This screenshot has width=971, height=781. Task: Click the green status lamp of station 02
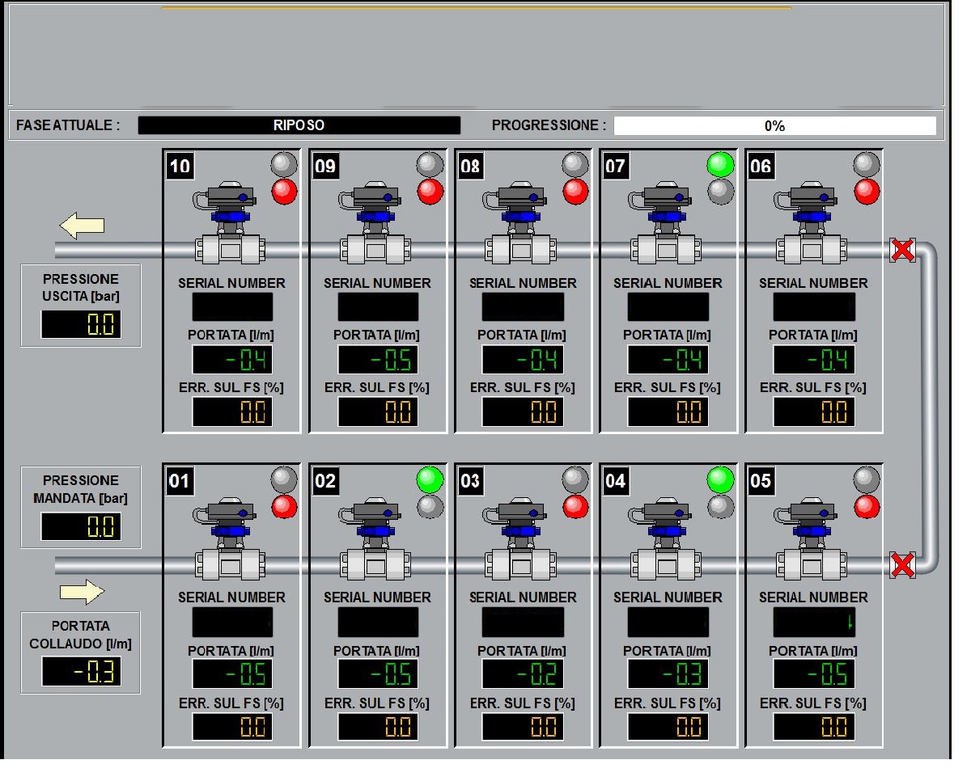point(430,480)
